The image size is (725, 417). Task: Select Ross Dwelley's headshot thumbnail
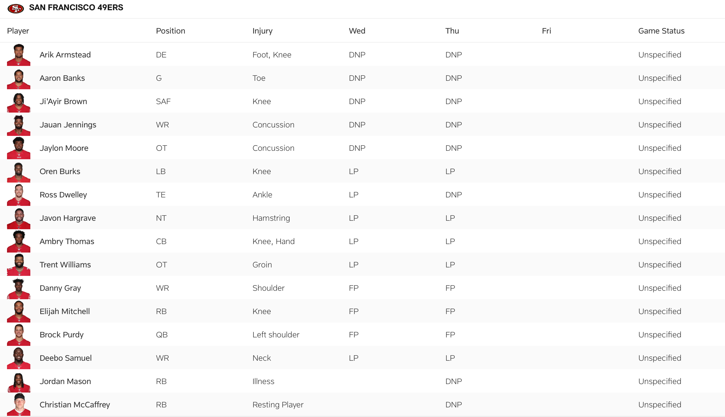click(19, 195)
